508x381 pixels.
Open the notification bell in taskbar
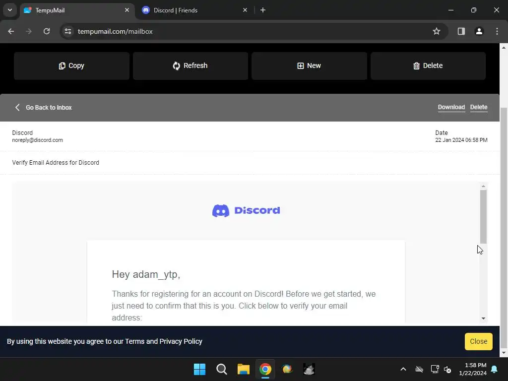click(495, 369)
